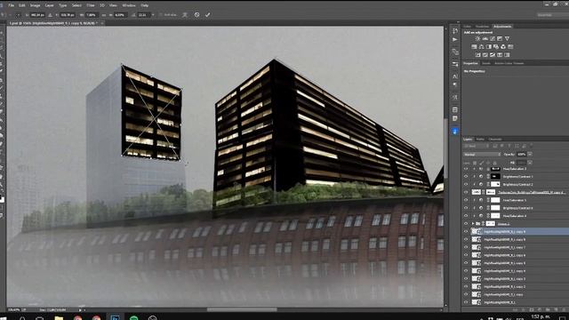Open the Character 'A' panel icon

(x=455, y=76)
